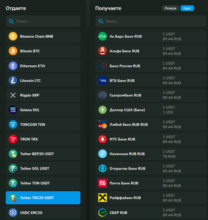
Task: Switch to the Курс tab
Action: (187, 8)
